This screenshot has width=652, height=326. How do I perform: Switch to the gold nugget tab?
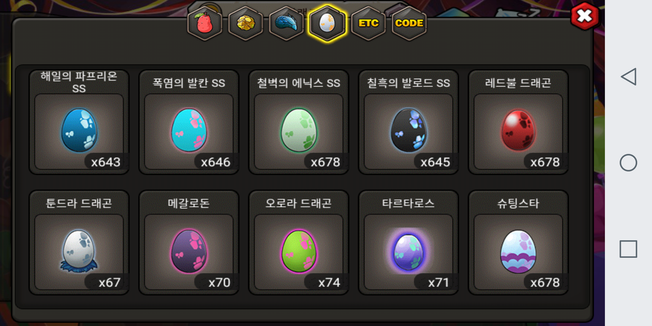[x=246, y=23]
